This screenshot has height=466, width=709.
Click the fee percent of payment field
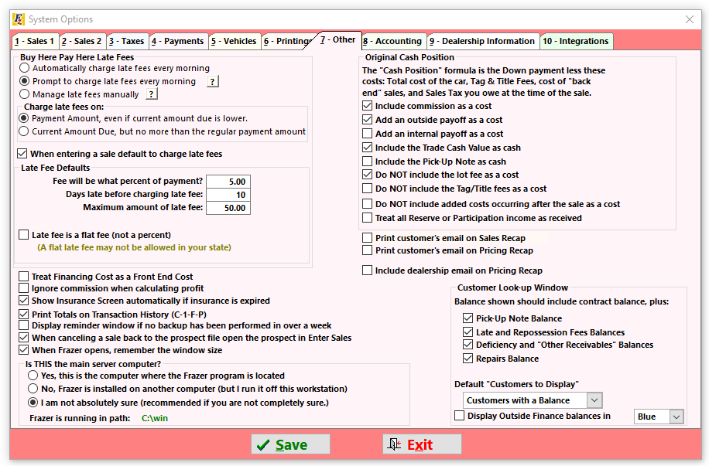pyautogui.click(x=228, y=182)
